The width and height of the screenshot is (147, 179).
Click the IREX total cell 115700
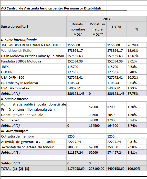pyautogui.click(x=117, y=67)
